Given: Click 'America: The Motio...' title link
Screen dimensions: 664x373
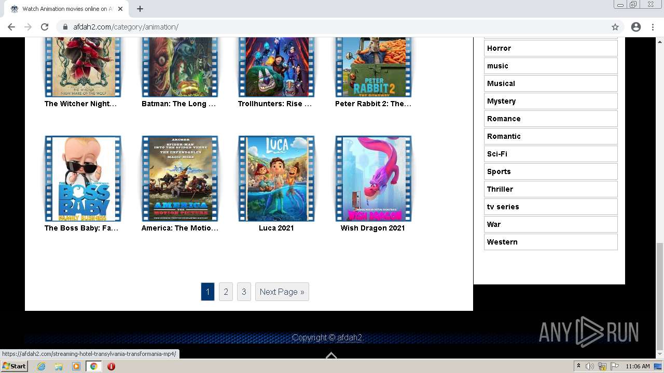Looking at the screenshot, I should (x=180, y=228).
